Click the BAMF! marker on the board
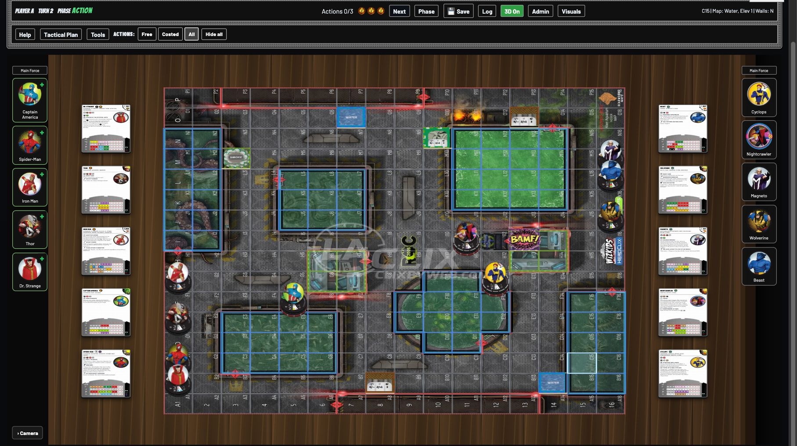Viewport: 797px width, 446px height. [524, 239]
